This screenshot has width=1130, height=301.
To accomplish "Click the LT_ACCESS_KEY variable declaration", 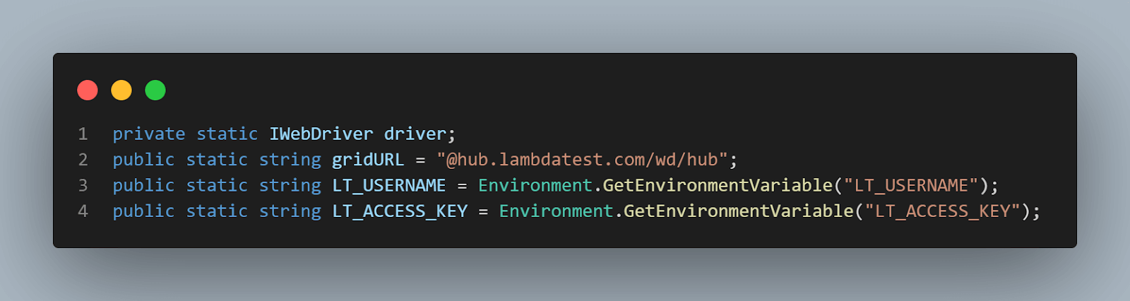I will 400,211.
